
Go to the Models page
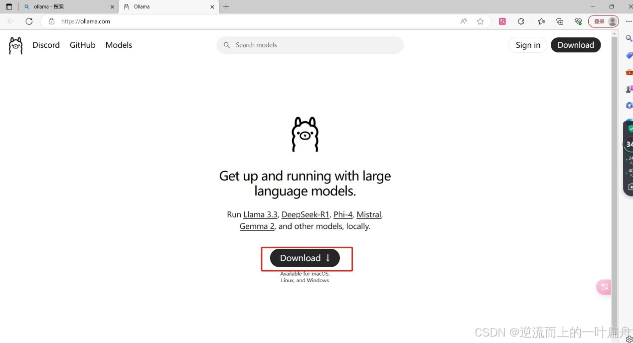click(119, 45)
